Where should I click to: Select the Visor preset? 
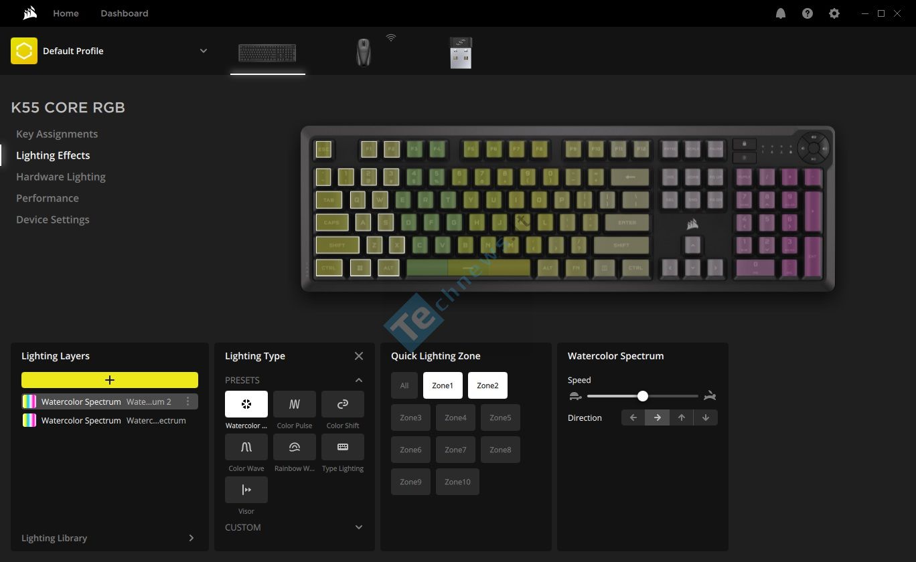[246, 490]
